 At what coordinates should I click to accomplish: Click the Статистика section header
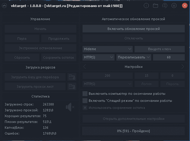tap(40, 97)
